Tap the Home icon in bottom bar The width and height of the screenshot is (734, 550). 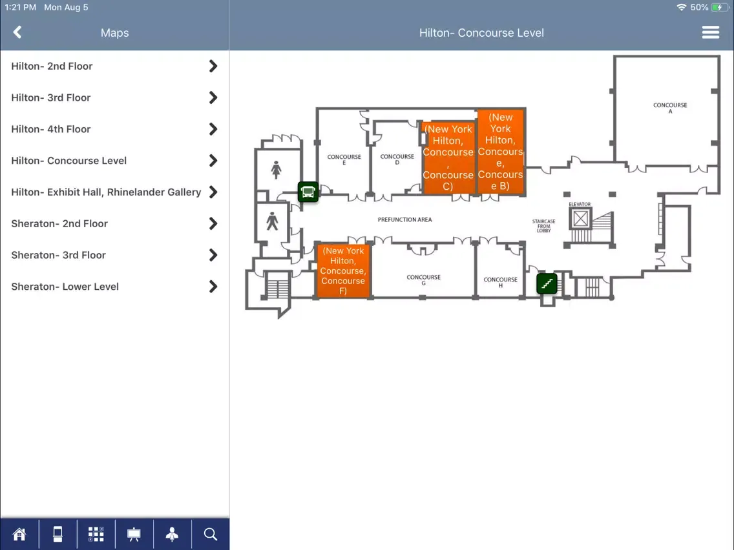[x=19, y=534]
